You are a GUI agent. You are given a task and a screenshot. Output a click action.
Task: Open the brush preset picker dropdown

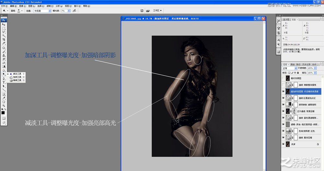(22, 11)
